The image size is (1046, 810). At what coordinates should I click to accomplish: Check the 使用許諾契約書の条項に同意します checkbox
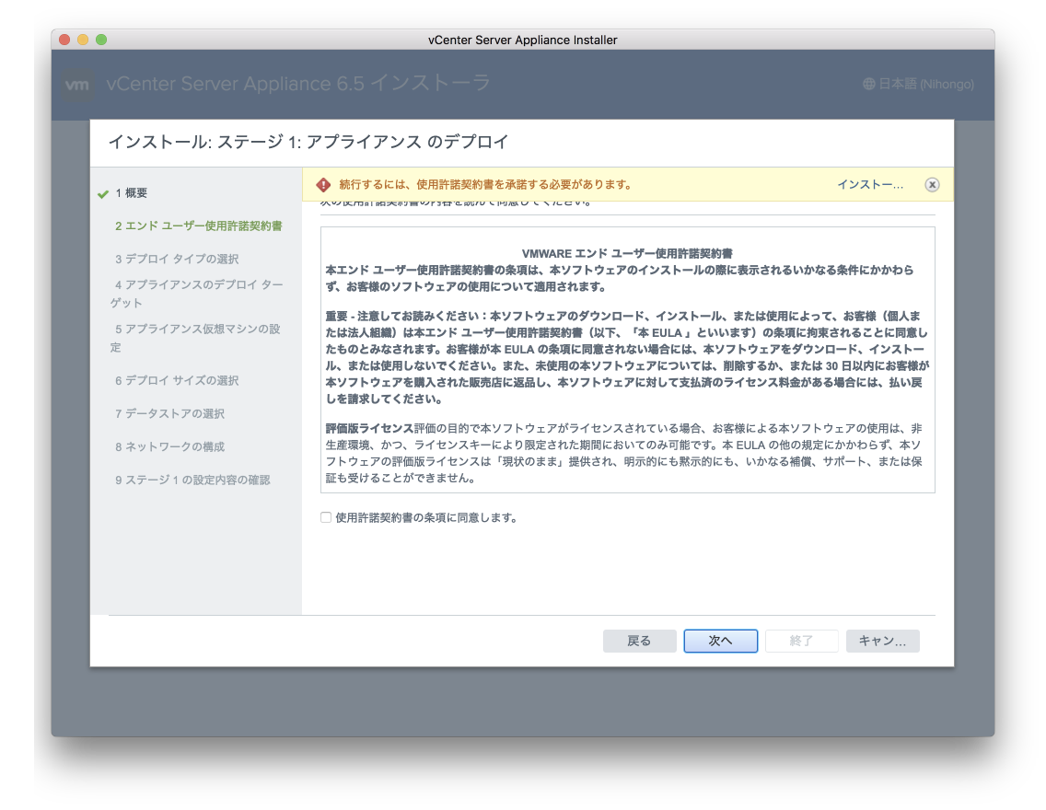tap(326, 517)
